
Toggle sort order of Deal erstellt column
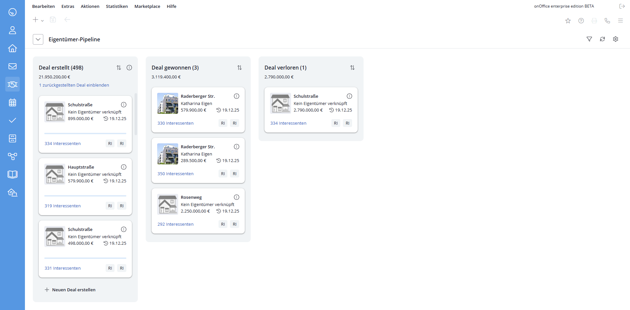click(x=119, y=68)
